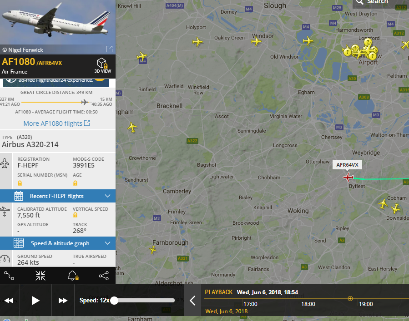Expand Recent F-HEPF flights section
Screen dimensions: 409x321
click(58, 196)
